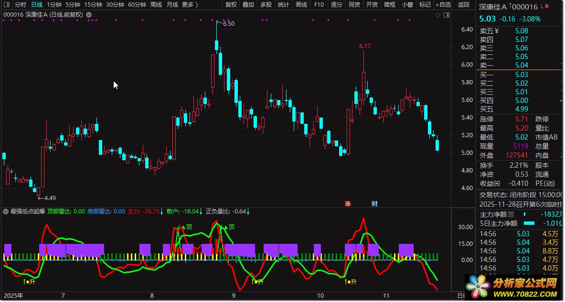Viewport: 565px width, 302px height.
Task: Toggle the left sidebar panel icon
Action: (6, 5)
